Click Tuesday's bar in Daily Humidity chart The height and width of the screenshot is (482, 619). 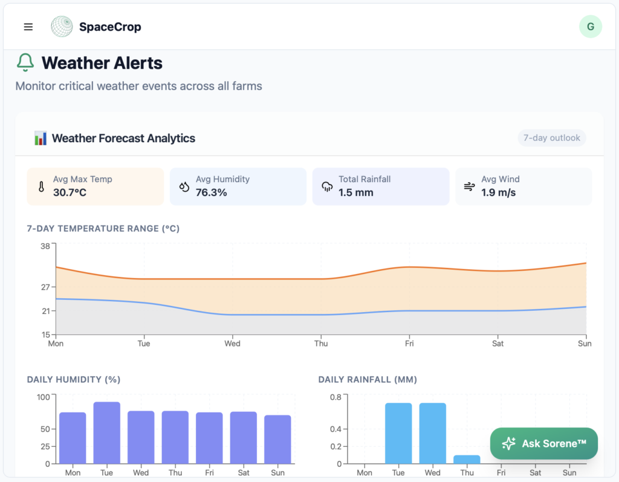(x=106, y=433)
